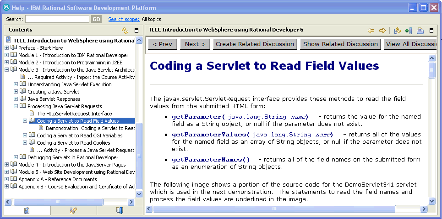Click page icon beside The HttpServletRequest Interface
Screen dimensions: 442x219
[32, 114]
